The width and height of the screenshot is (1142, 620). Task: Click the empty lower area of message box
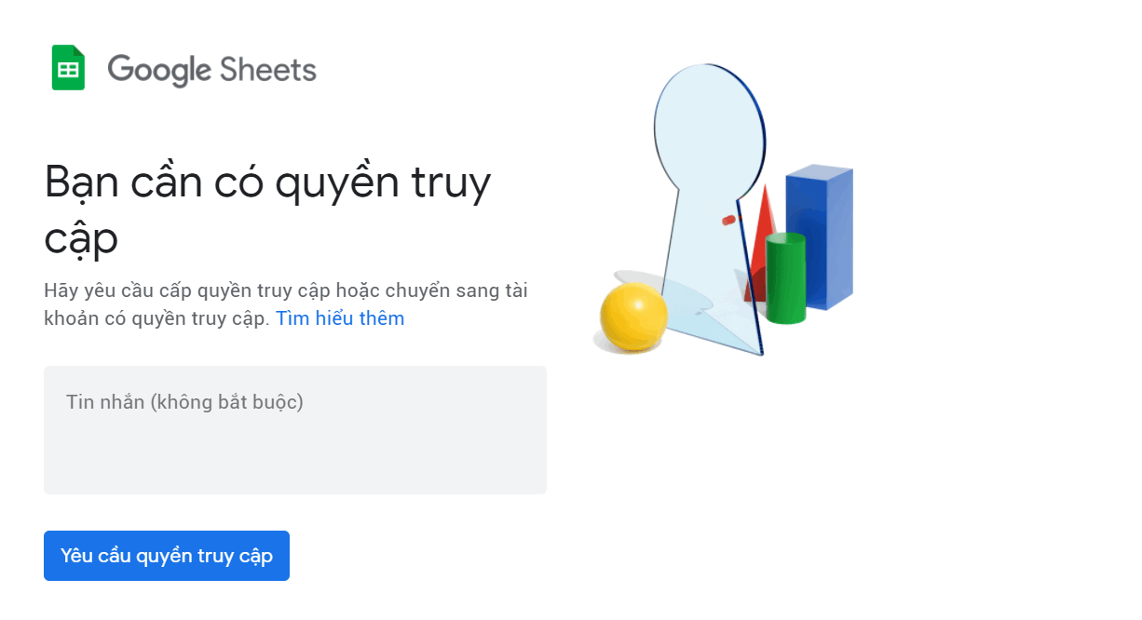[x=294, y=461]
